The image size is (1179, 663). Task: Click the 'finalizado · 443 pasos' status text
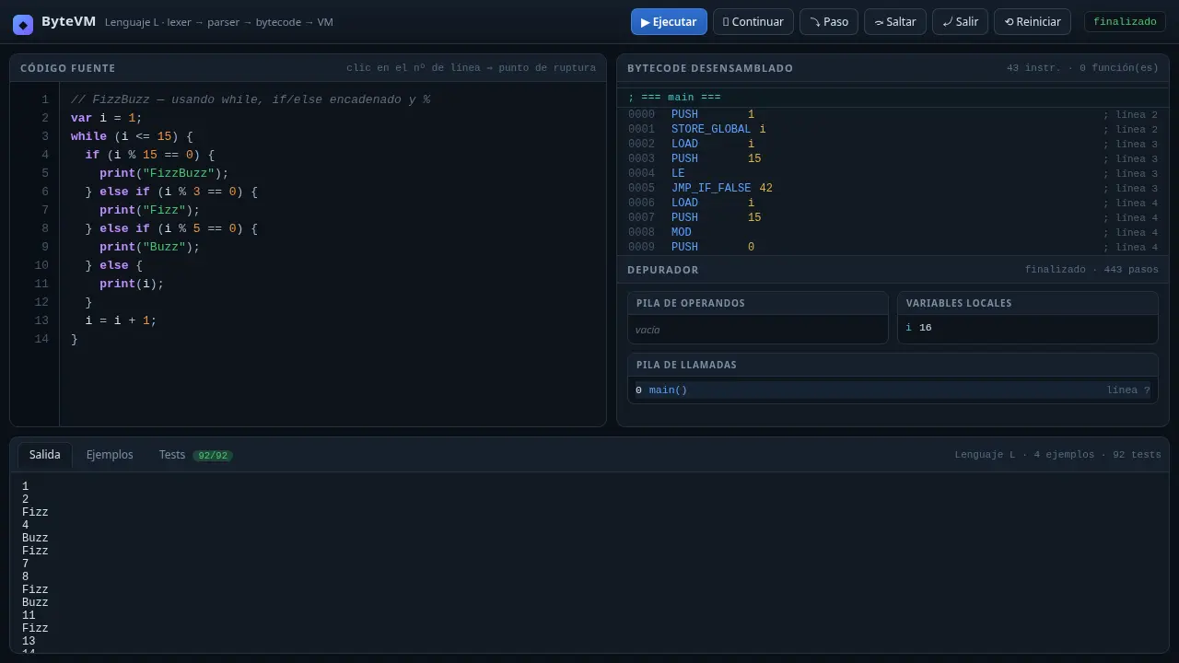1091,270
